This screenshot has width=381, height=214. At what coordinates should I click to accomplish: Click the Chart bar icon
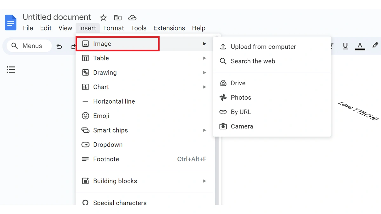(85, 87)
